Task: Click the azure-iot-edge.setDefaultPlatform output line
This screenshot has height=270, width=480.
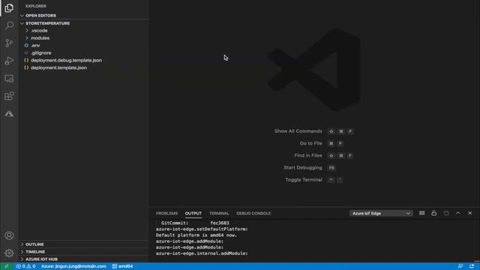Action: pos(202,229)
